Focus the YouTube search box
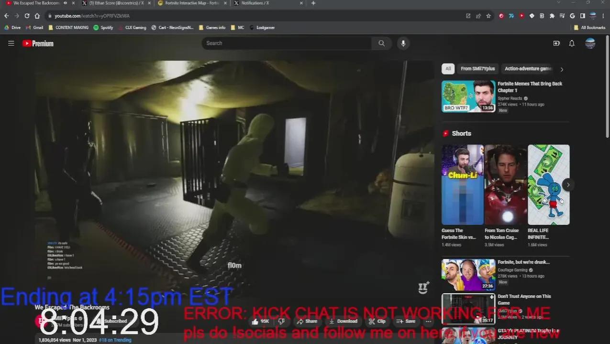 click(x=287, y=43)
